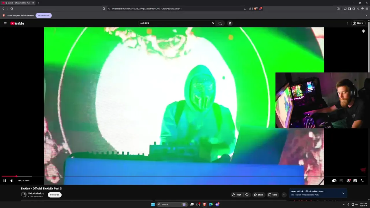The width and height of the screenshot is (370, 208).
Task: Show video info card icon
Action: (363, 31)
